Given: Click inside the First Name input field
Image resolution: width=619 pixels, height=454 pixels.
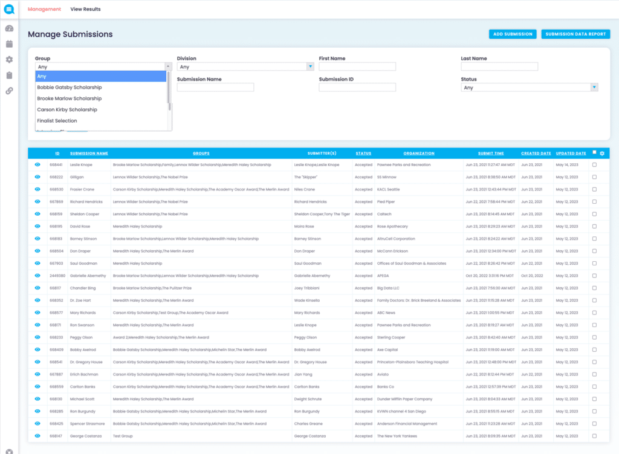Looking at the screenshot, I should (357, 65).
